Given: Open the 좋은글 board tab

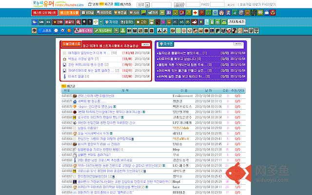Looking at the screenshot, I should coord(120,13).
